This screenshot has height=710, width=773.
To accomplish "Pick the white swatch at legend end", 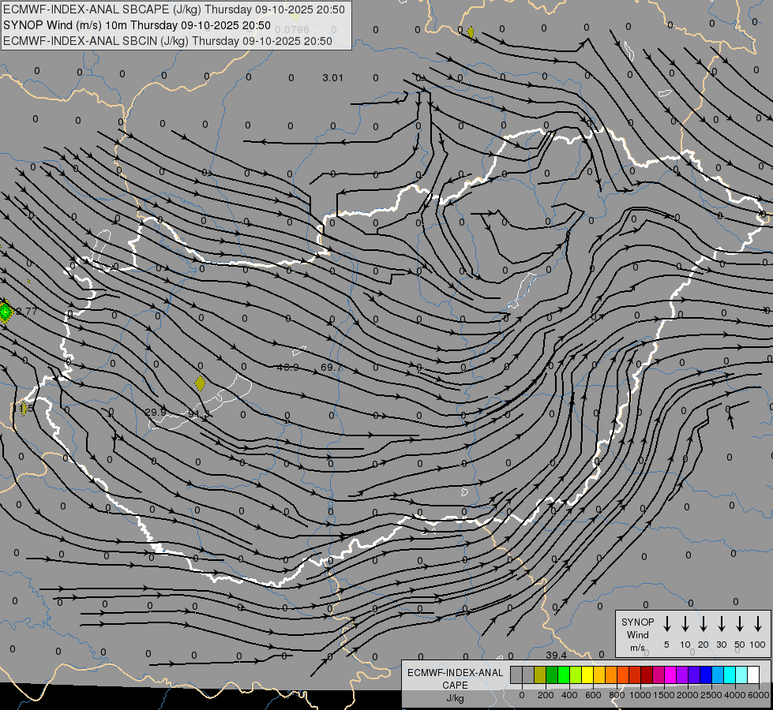I will (752, 674).
